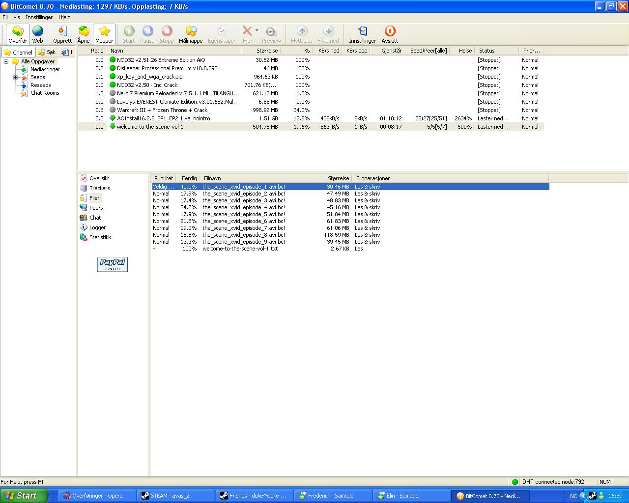
Task: Select NOD32 v2.51.26 Extreme Edition torrent
Action: pyautogui.click(x=311, y=60)
